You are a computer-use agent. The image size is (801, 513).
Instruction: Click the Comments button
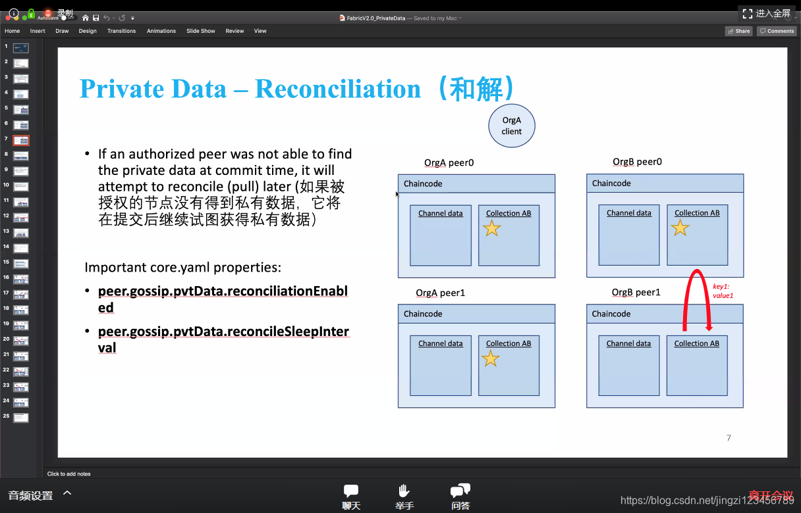tap(777, 31)
